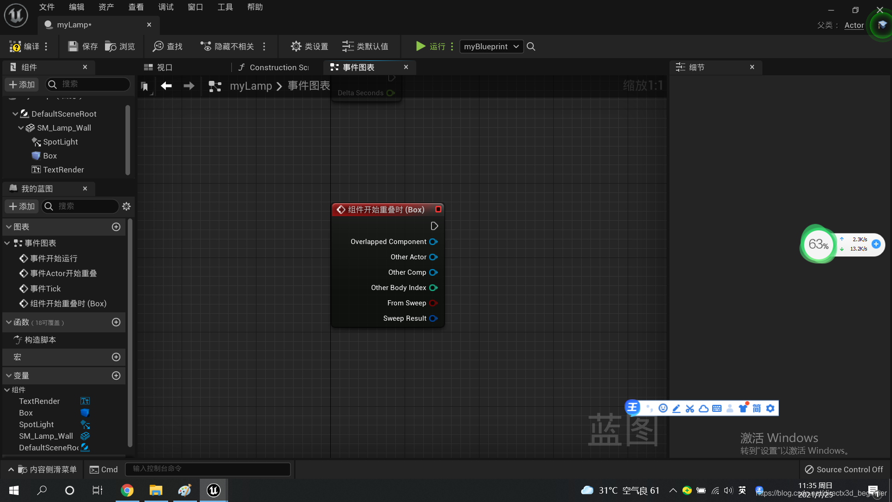
Task: Collapse the SM_Lamp_Wall tree node
Action: point(21,128)
